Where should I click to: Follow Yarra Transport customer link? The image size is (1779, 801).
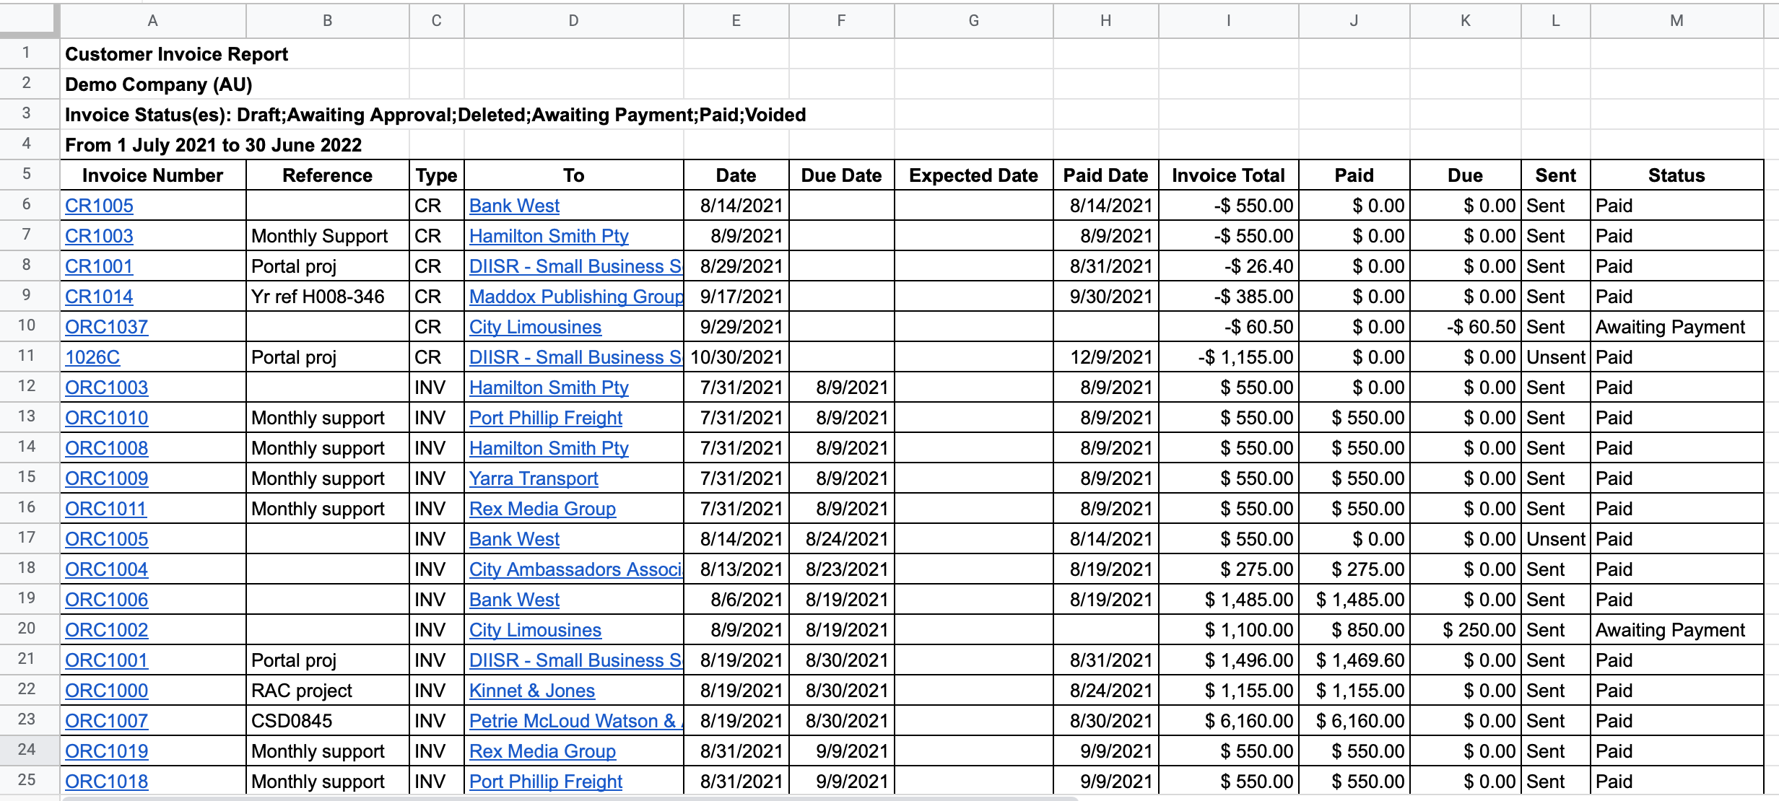534,478
